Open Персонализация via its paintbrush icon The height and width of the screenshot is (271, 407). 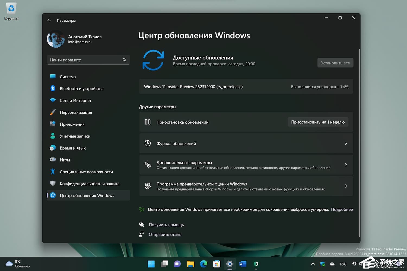tap(53, 112)
